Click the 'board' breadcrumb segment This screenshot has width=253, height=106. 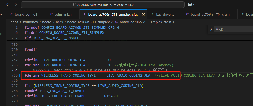pos(47,22)
